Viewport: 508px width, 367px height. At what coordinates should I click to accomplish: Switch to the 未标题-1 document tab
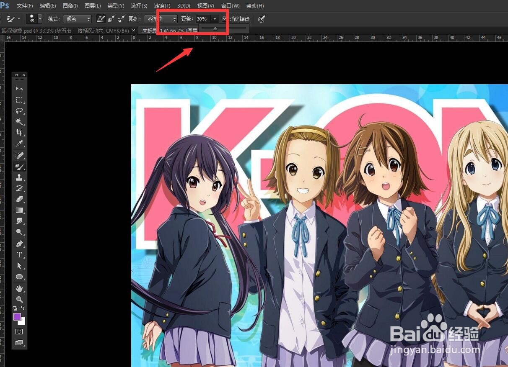point(170,31)
